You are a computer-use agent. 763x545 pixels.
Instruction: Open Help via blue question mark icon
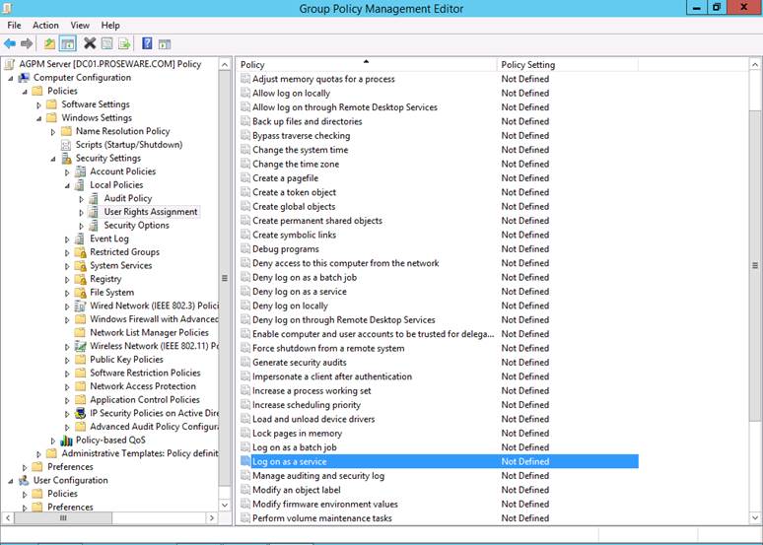147,43
